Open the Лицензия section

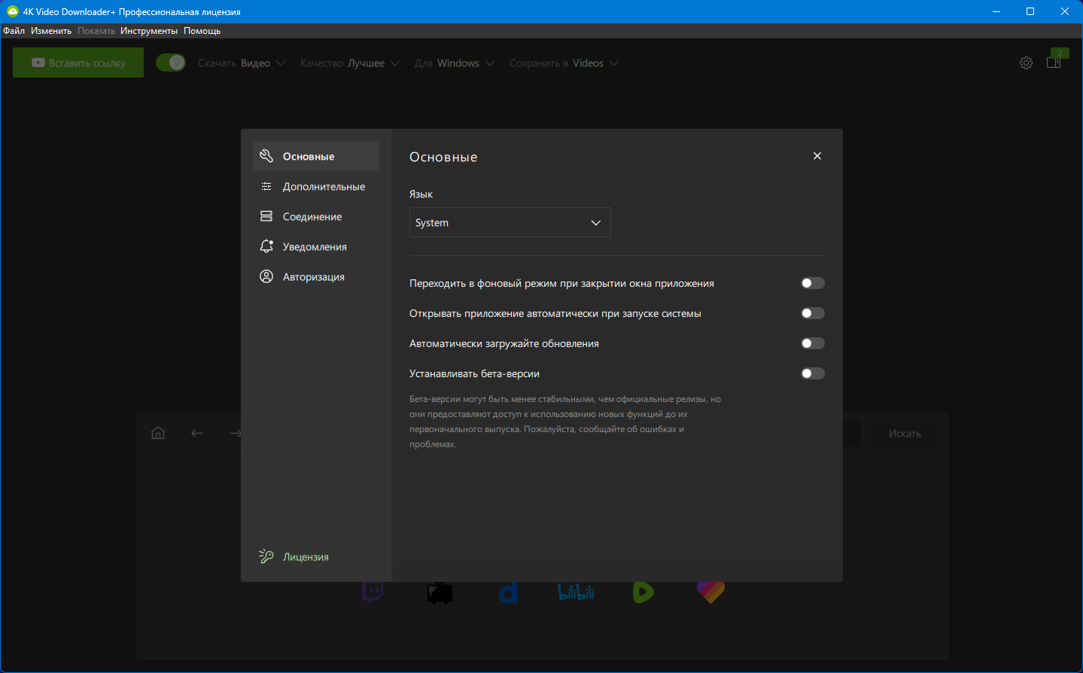tap(305, 557)
